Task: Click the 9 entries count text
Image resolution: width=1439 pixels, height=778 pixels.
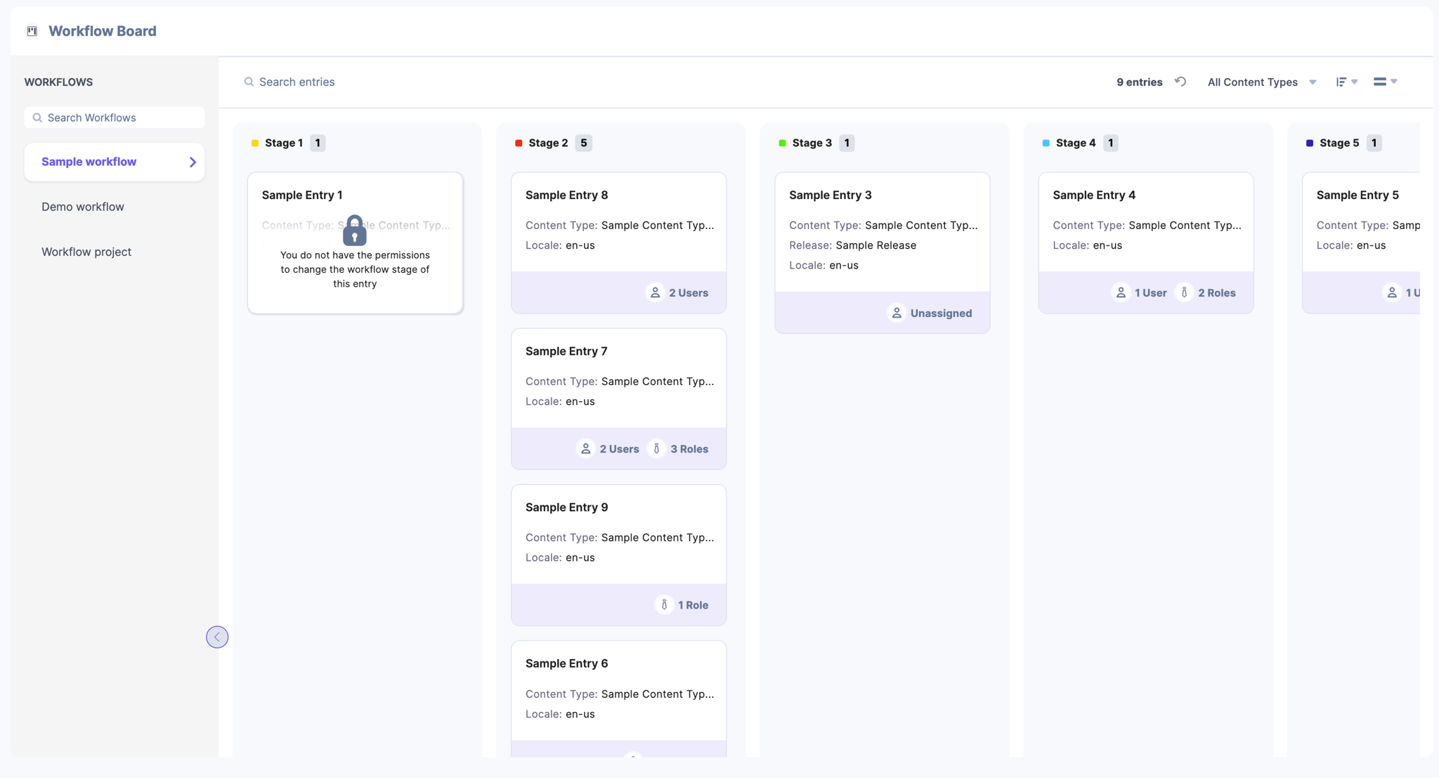Action: pos(1139,82)
